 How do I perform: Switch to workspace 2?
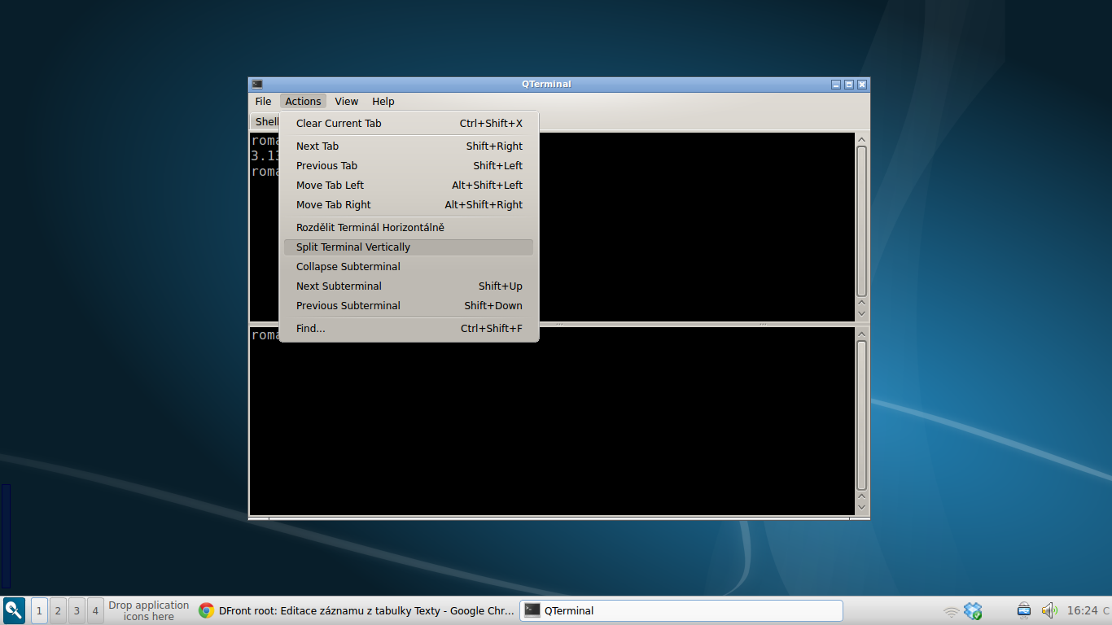point(57,610)
